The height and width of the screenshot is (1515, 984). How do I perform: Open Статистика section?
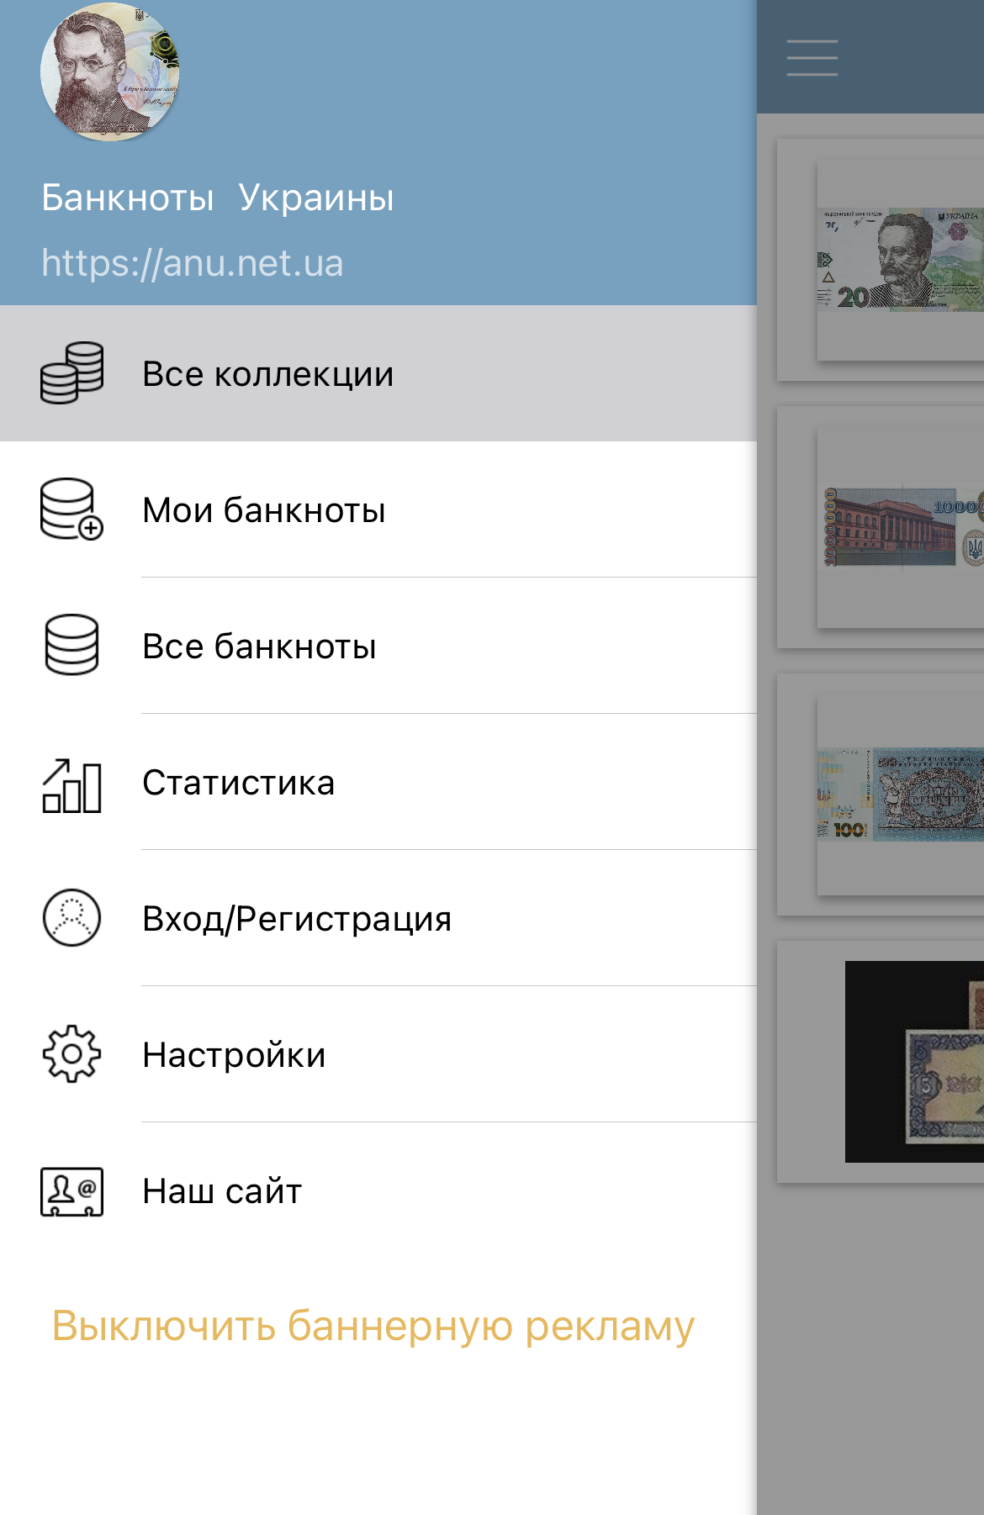click(x=239, y=783)
